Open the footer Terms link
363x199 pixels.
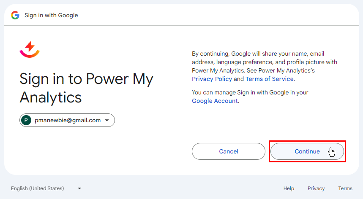pyautogui.click(x=345, y=188)
